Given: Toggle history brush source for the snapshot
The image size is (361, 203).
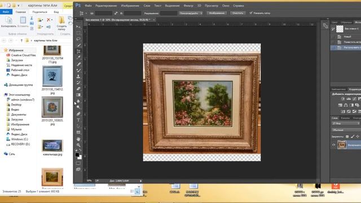Looking at the screenshot, I should pyautogui.click(x=333, y=29).
